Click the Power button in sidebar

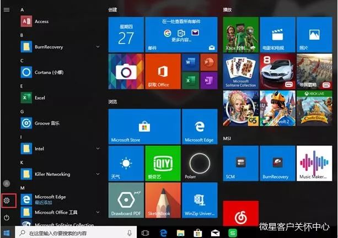click(x=7, y=218)
